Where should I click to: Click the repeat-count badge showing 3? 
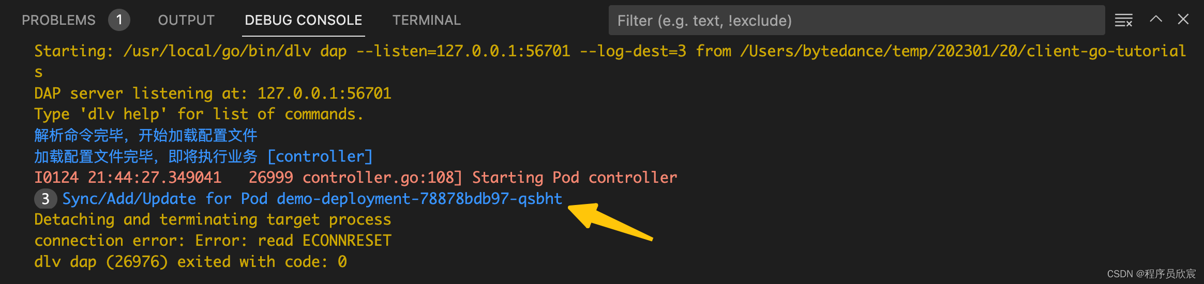(46, 199)
